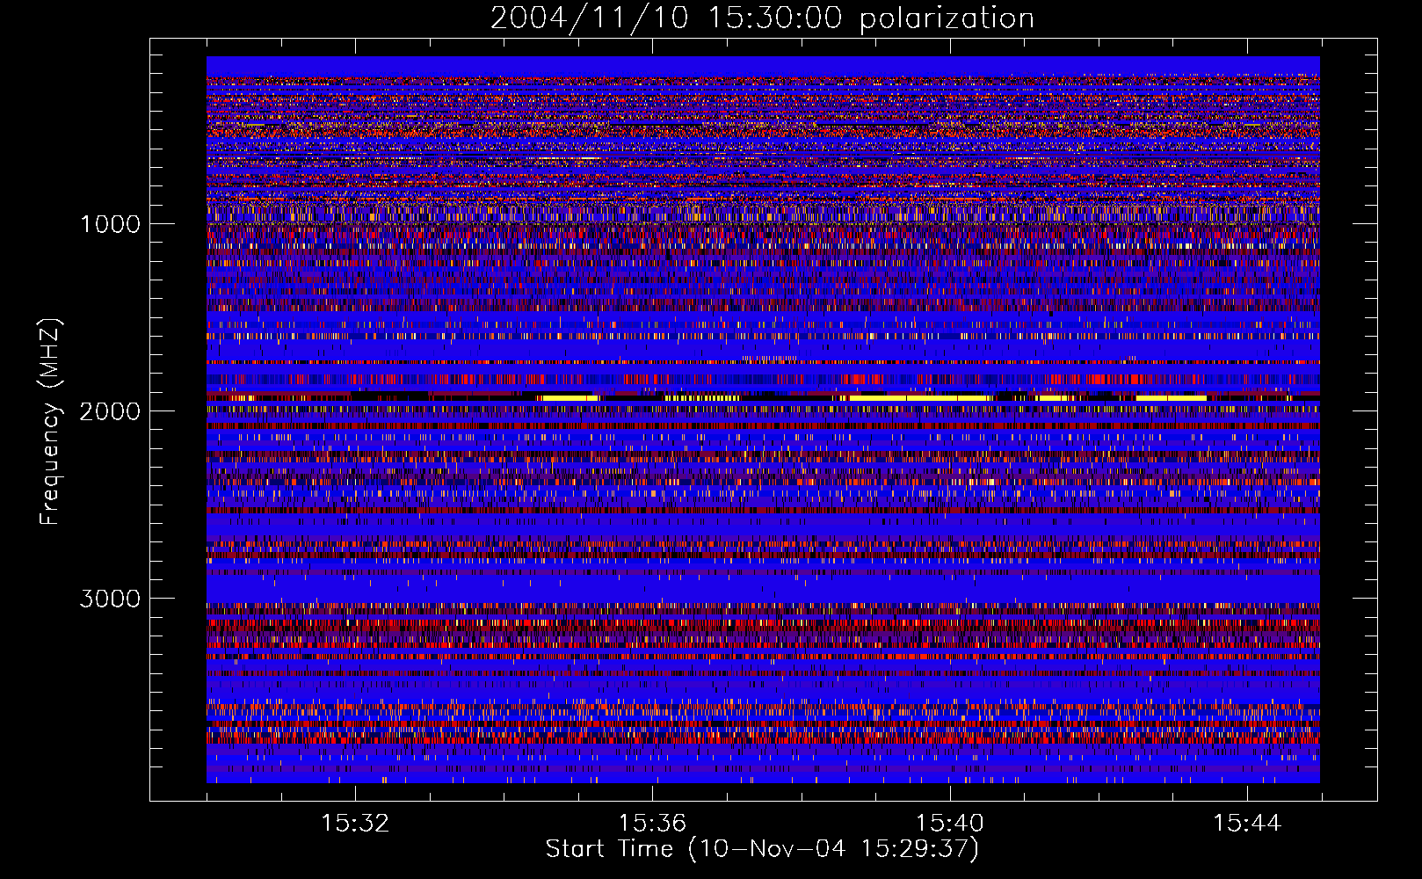Click the 15:32 time tick label

pos(355,824)
